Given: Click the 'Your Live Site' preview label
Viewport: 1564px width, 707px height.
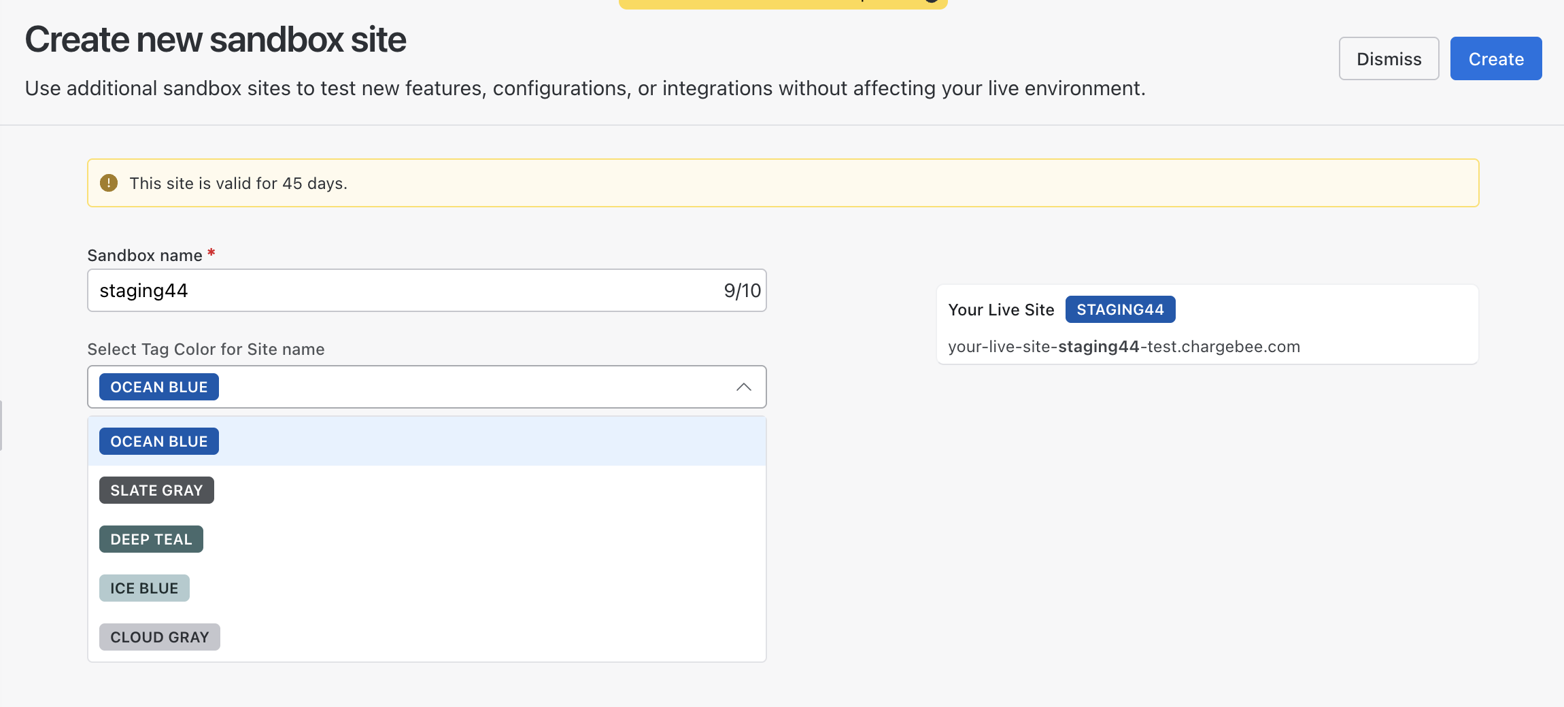Looking at the screenshot, I should (1001, 310).
